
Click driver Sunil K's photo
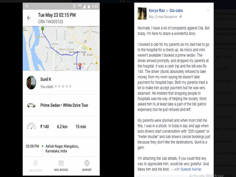coord(31,83)
